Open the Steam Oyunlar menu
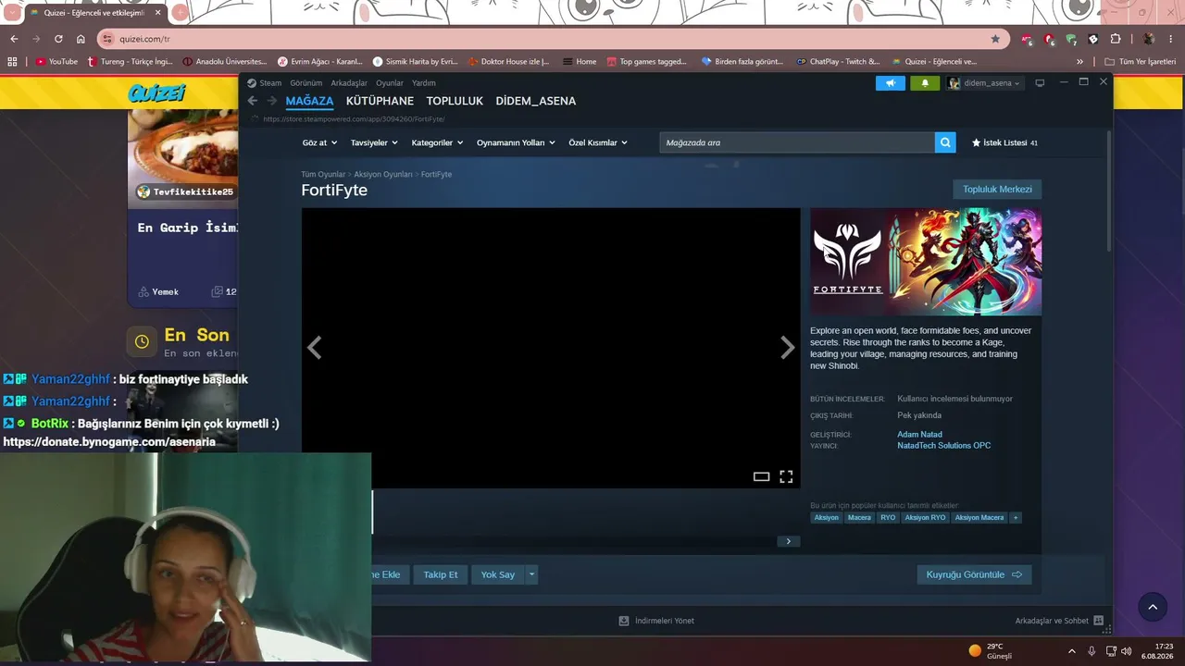Image resolution: width=1185 pixels, height=666 pixels. click(390, 83)
